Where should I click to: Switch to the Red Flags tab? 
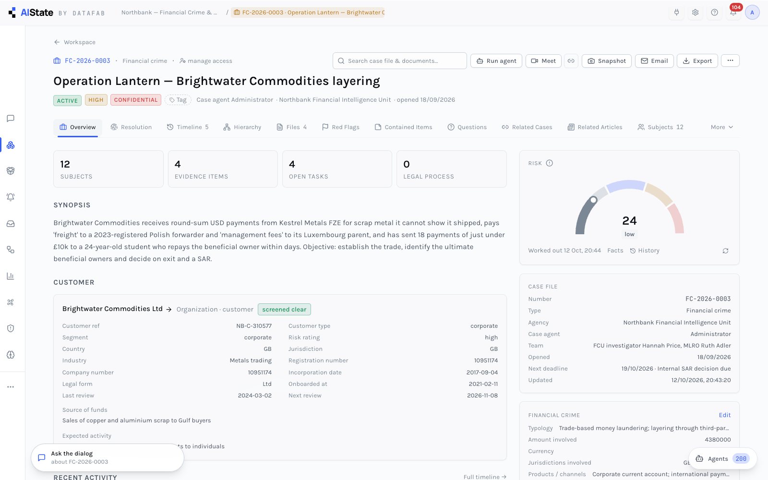[341, 127]
